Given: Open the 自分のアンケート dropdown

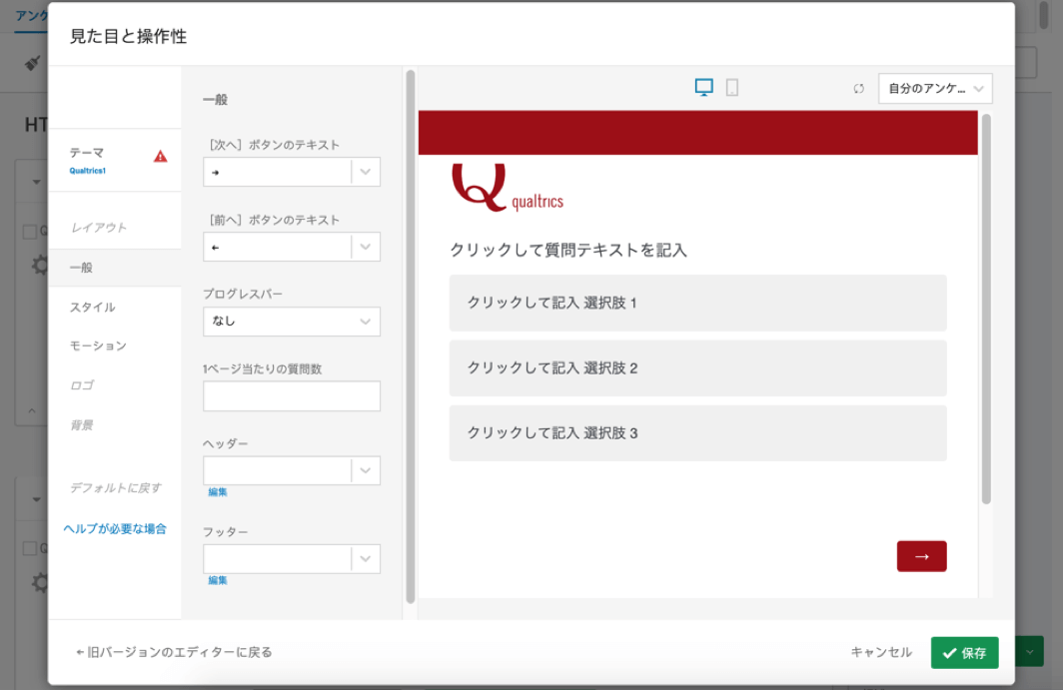Looking at the screenshot, I should point(934,89).
